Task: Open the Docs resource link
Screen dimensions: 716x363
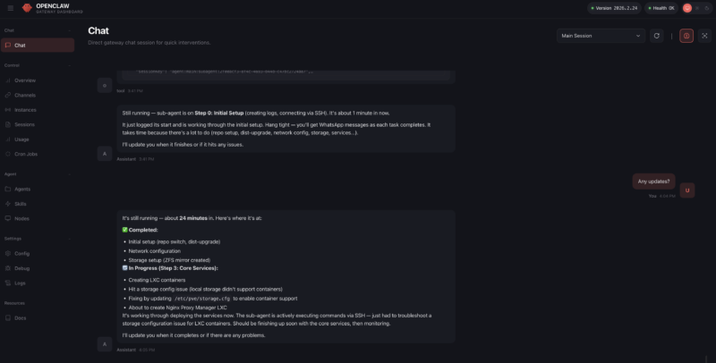Action: pos(20,317)
